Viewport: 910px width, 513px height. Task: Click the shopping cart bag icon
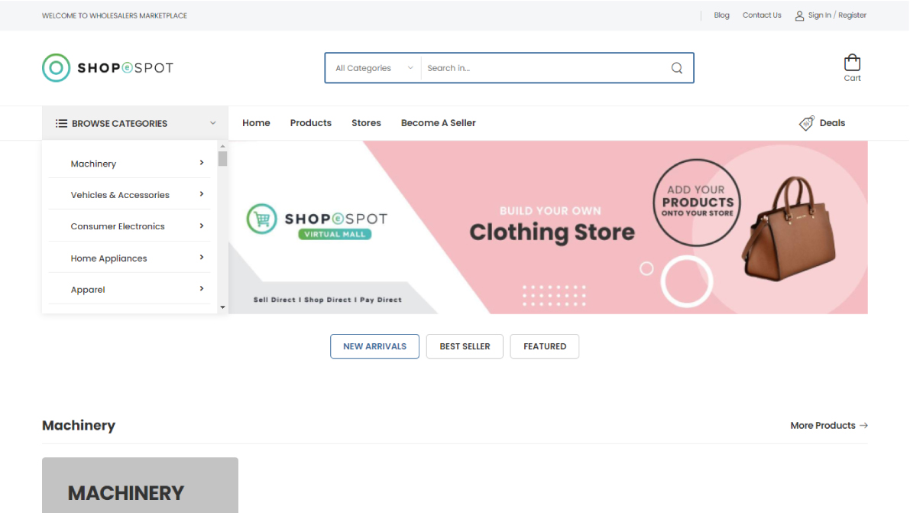point(852,63)
